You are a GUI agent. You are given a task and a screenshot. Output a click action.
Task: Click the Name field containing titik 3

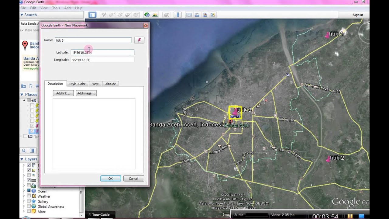[x=93, y=40]
